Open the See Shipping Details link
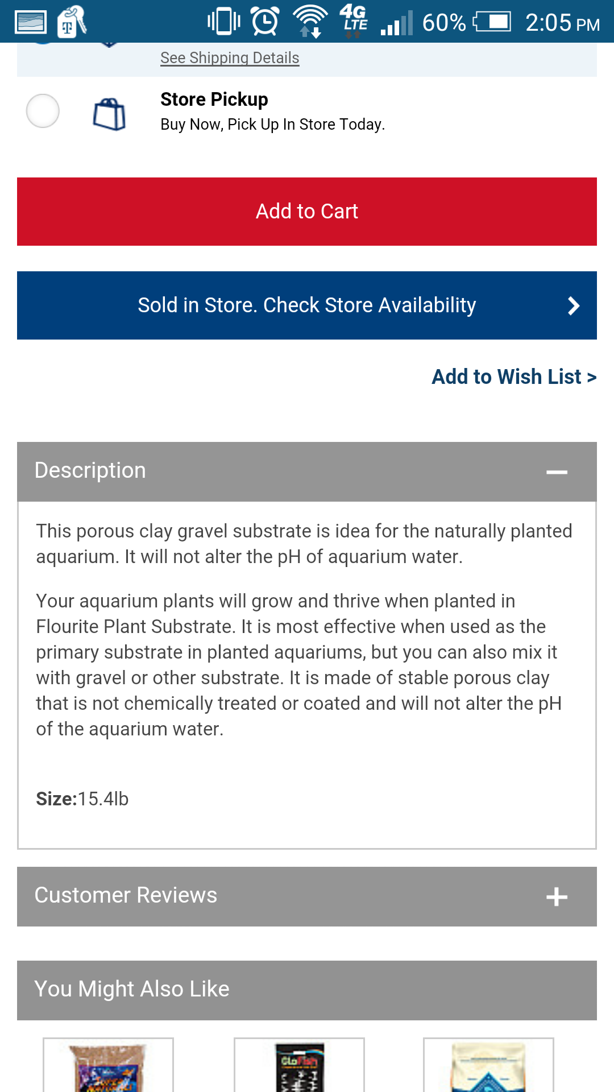 pyautogui.click(x=230, y=58)
